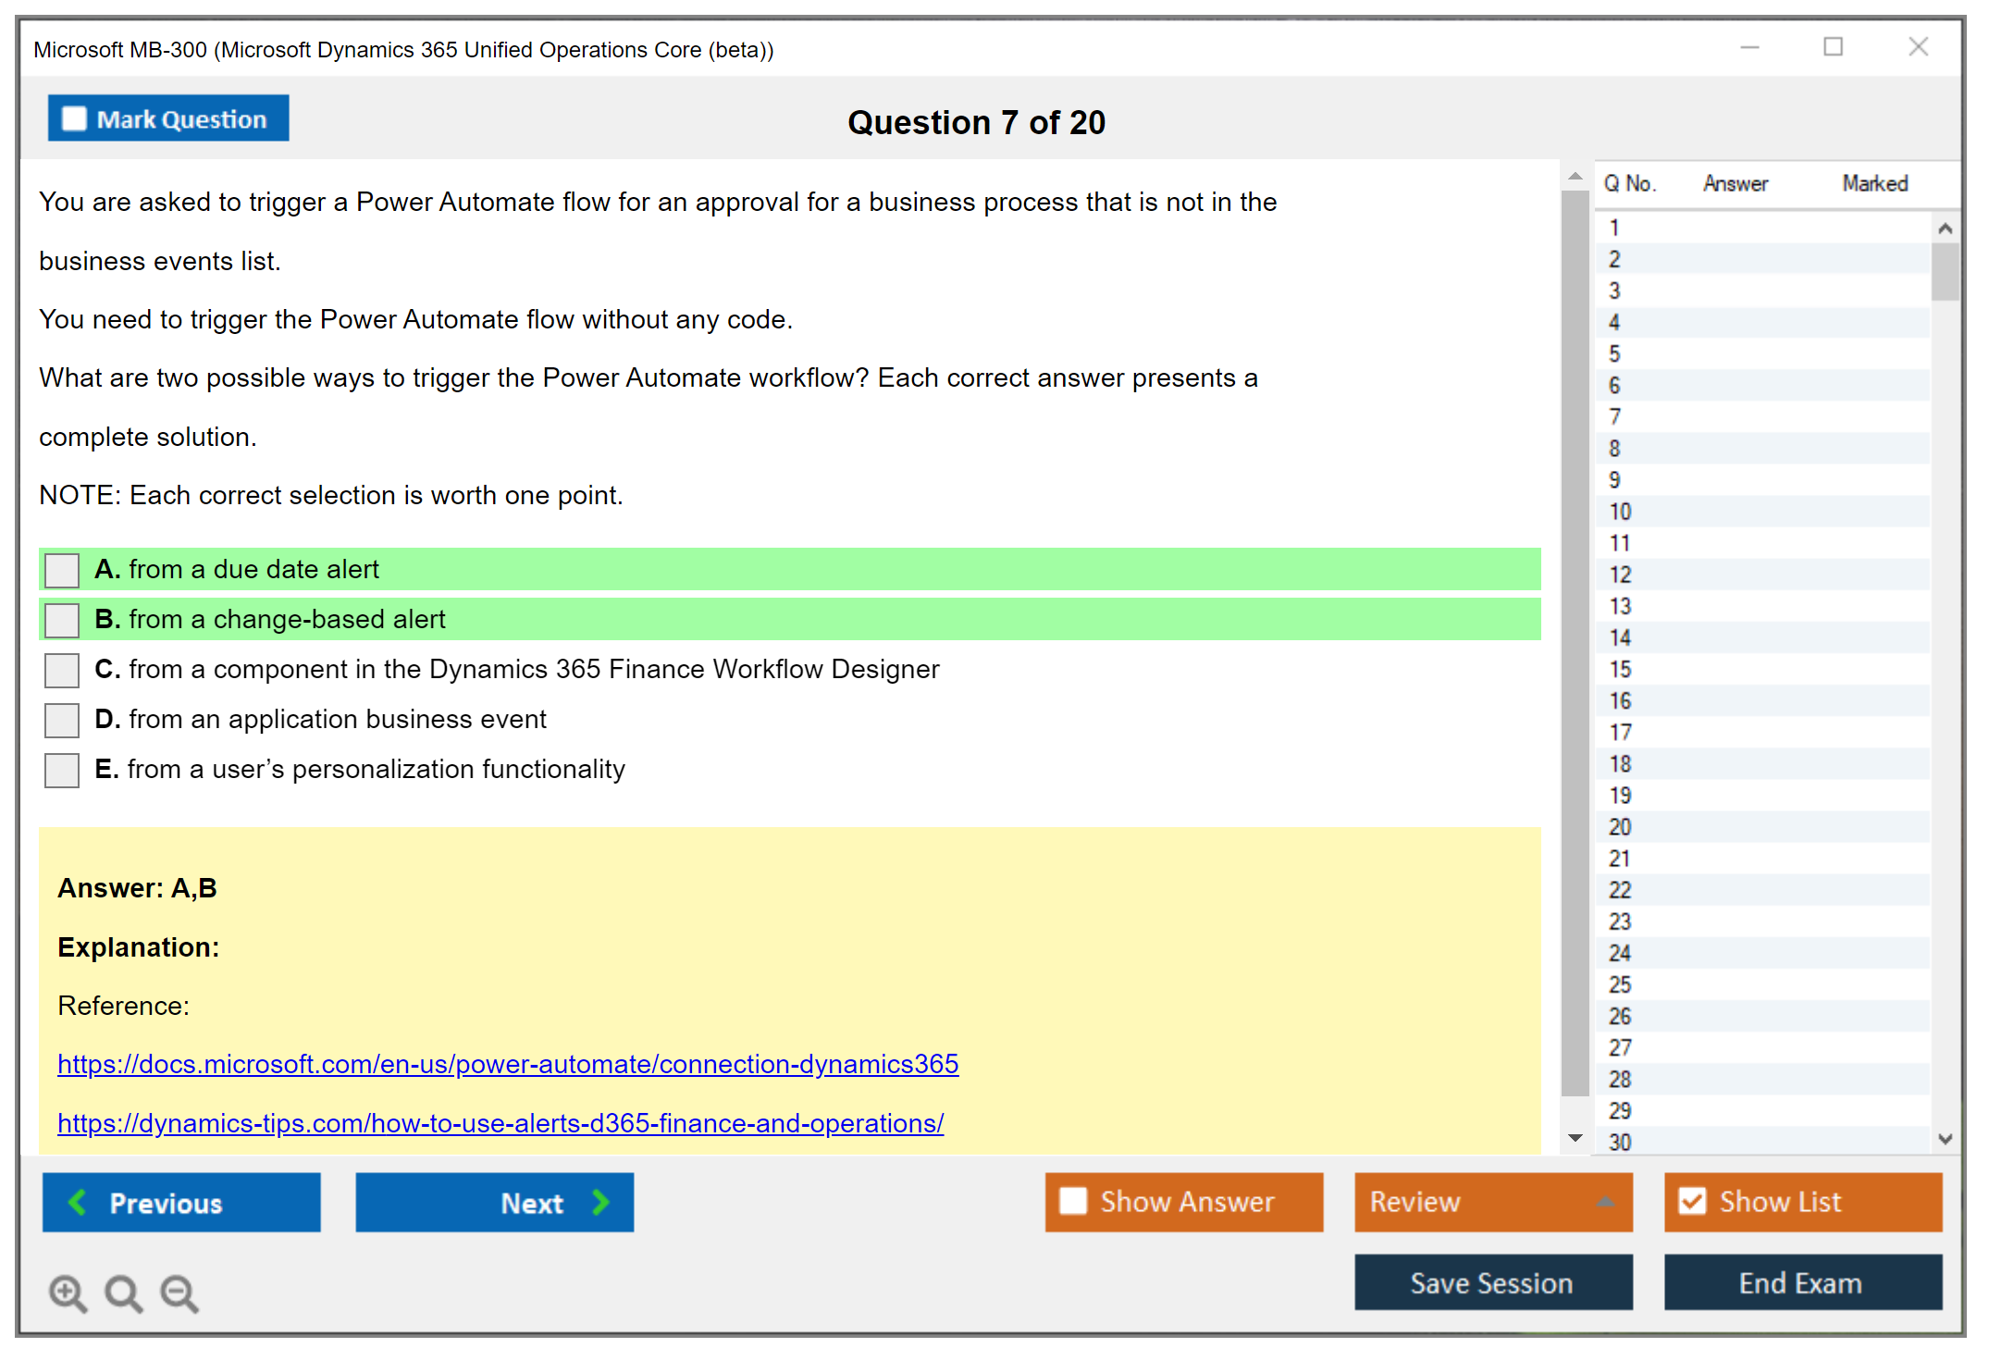Expand the Review dropdown arrow
Image resolution: width=1989 pixels, height=1360 pixels.
pyautogui.click(x=1605, y=1202)
